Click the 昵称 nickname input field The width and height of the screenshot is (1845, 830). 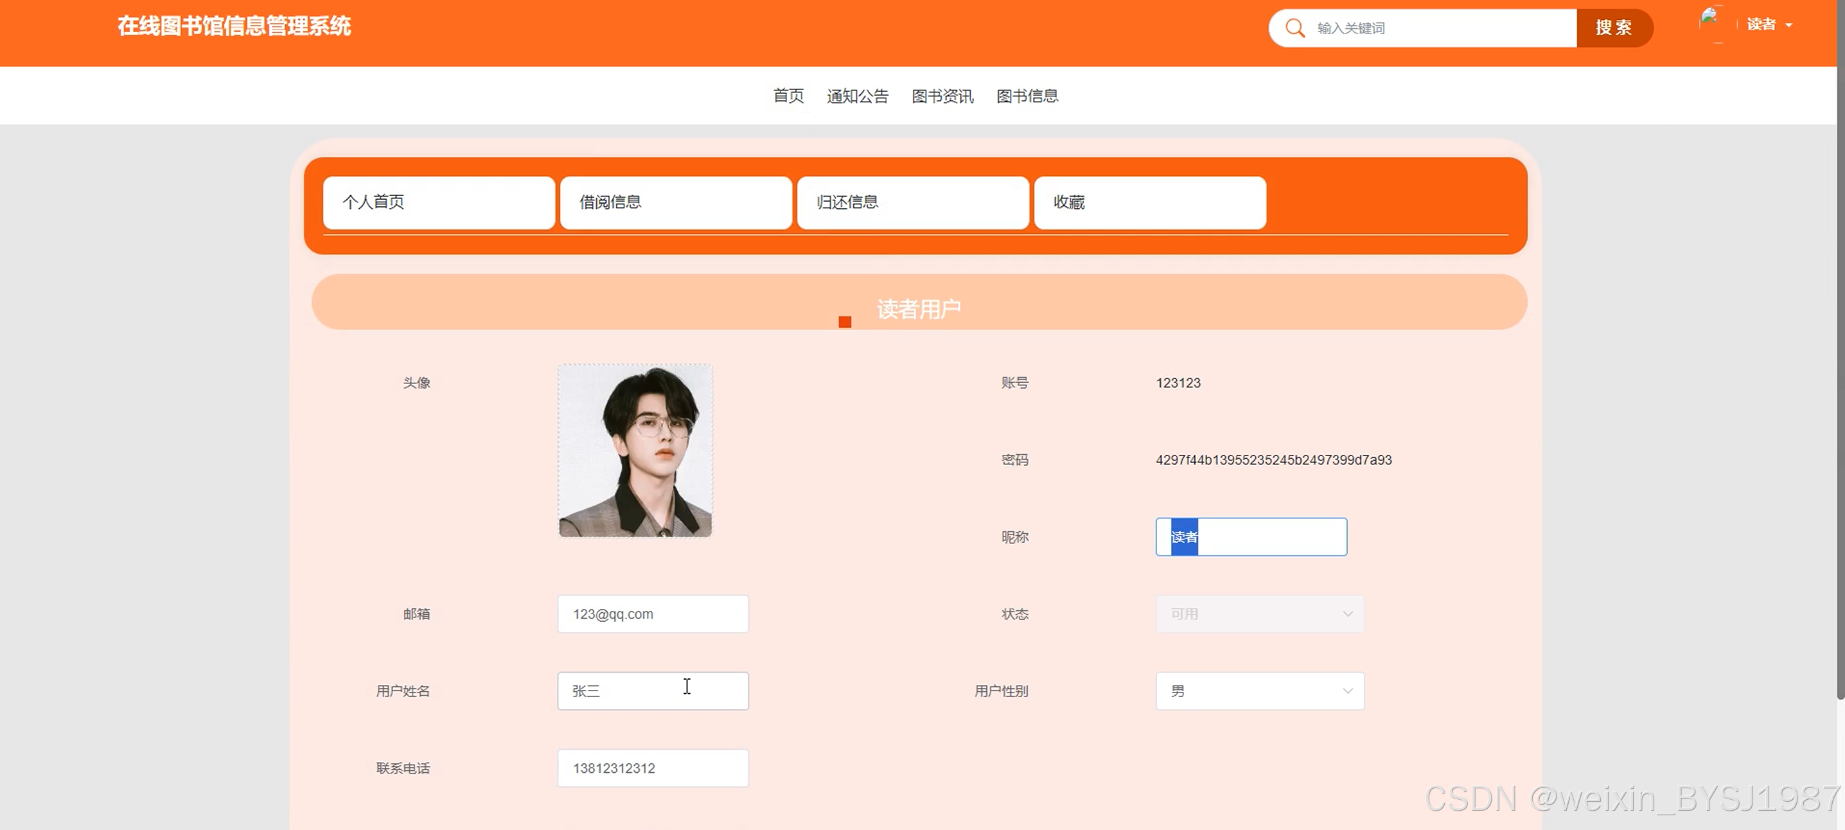point(1251,536)
